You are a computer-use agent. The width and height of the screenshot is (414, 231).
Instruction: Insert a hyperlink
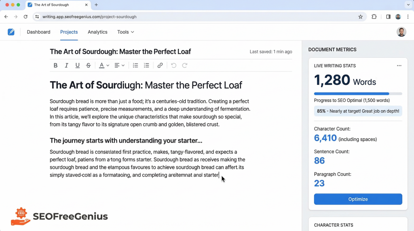[x=160, y=65]
